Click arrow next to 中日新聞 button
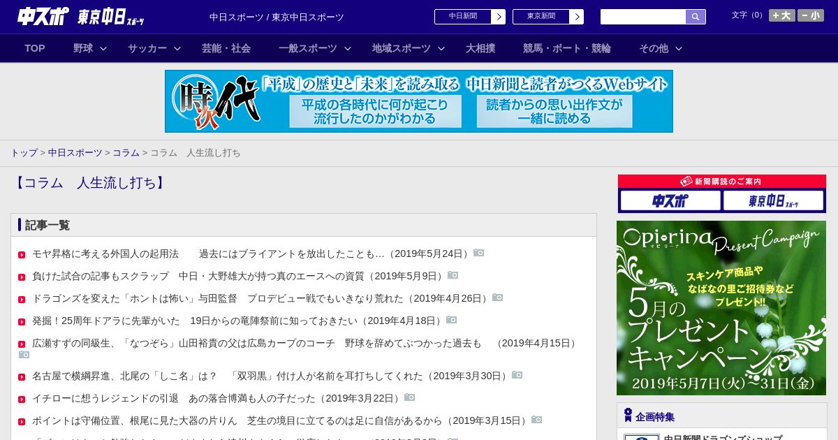 [499, 17]
